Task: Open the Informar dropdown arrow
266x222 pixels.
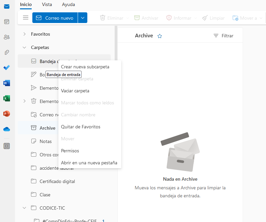Action: click(x=196, y=18)
